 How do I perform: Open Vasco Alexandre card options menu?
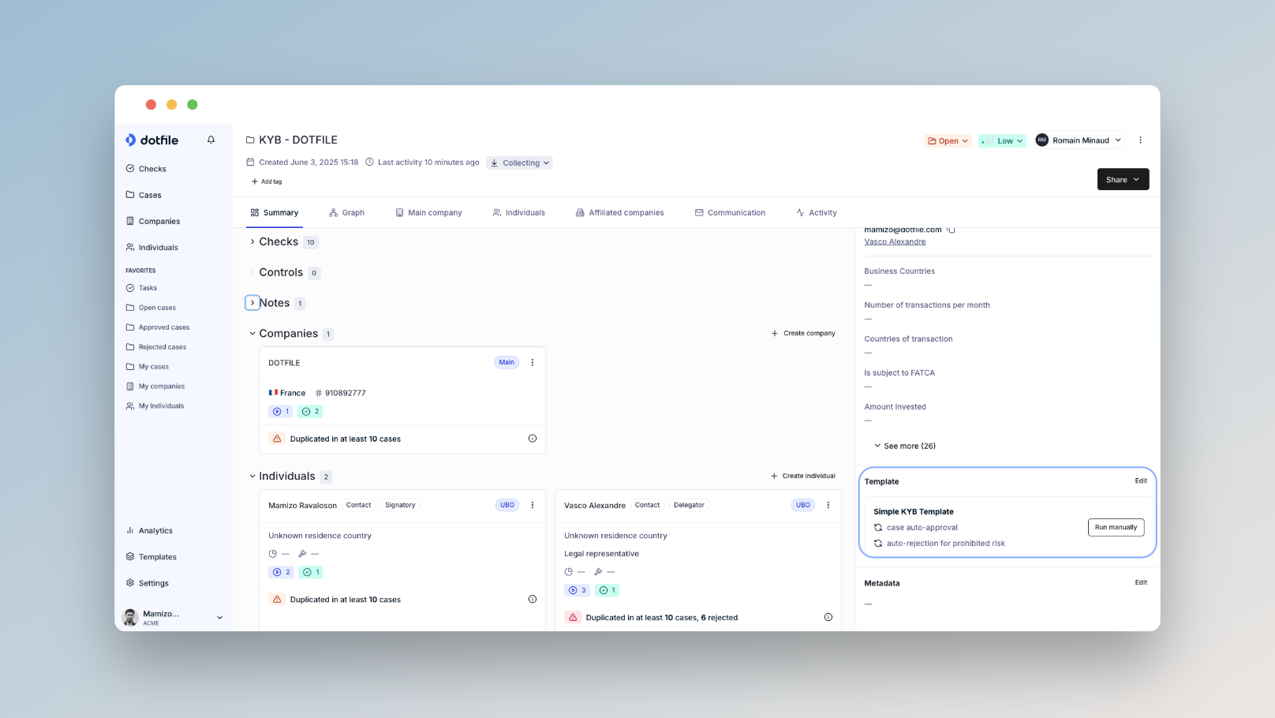(x=828, y=505)
